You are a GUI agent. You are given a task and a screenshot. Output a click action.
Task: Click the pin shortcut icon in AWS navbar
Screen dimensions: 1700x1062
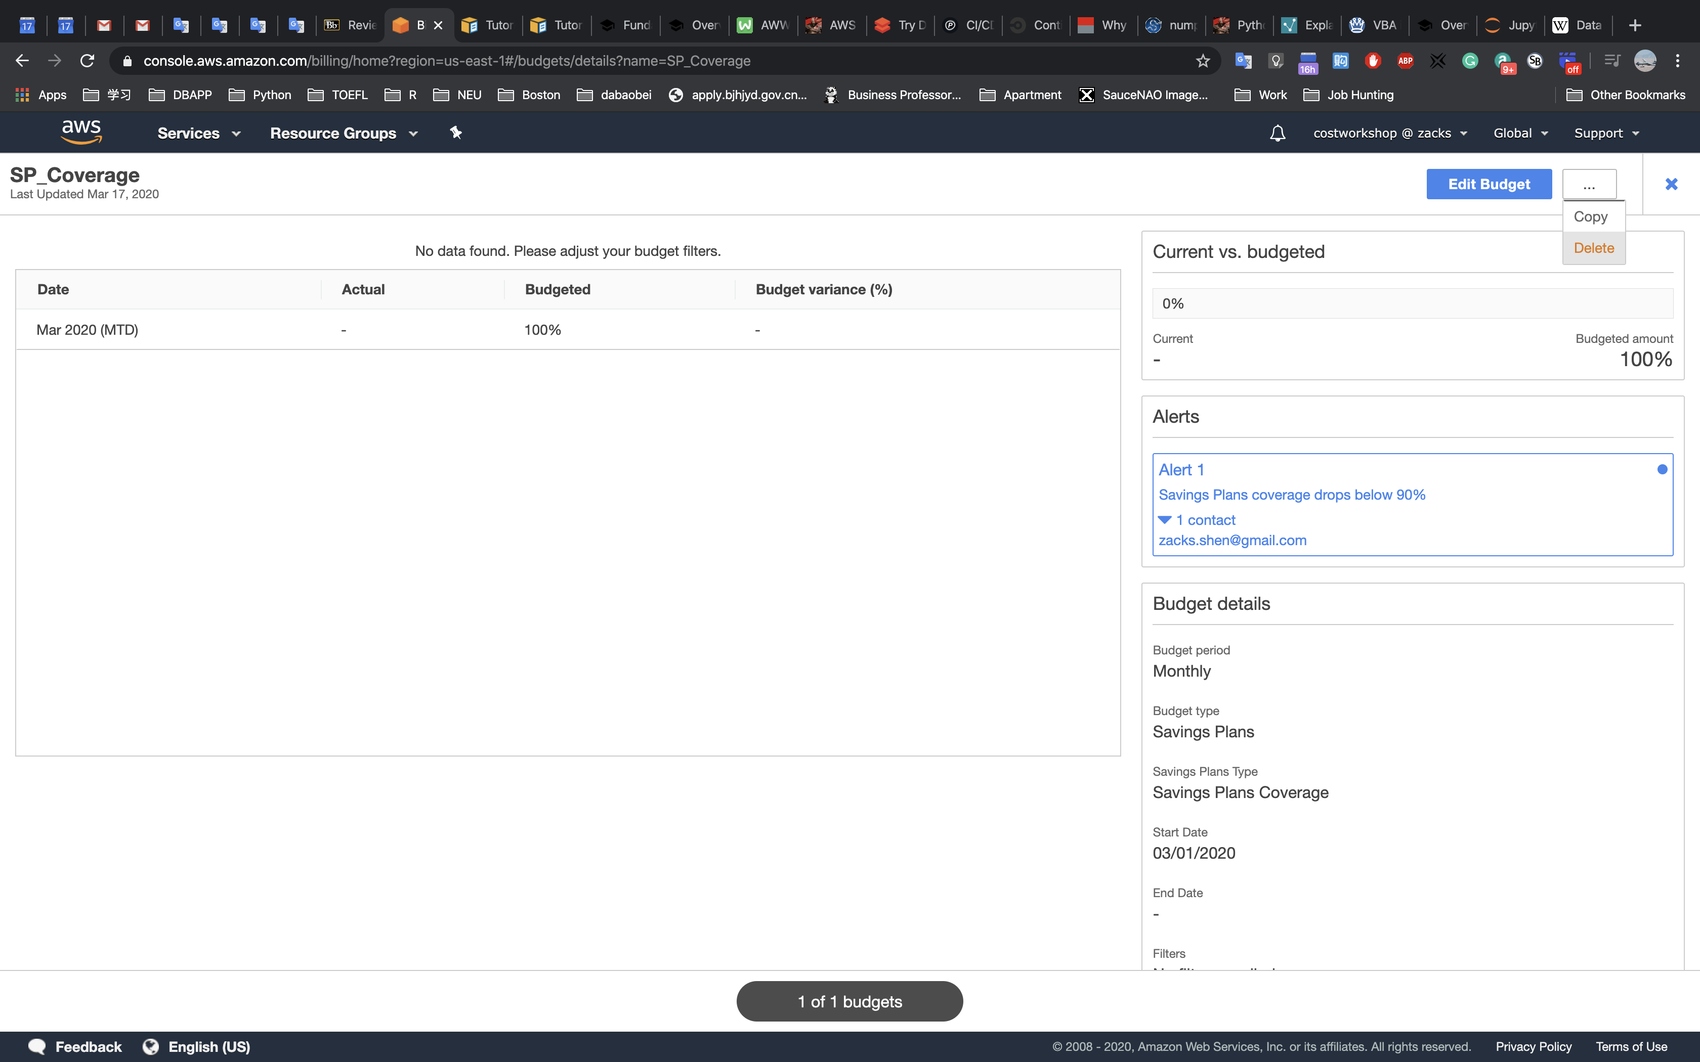(x=456, y=132)
